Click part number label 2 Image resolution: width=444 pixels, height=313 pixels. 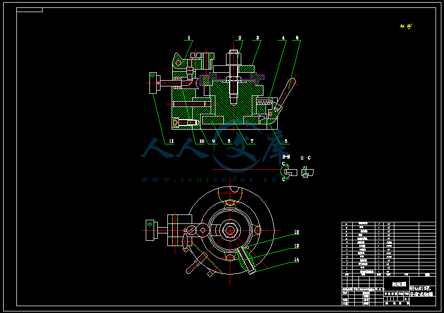point(240,37)
